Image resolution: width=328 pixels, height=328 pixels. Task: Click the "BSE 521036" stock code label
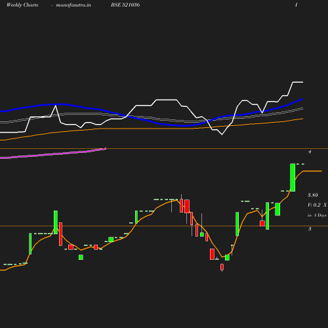125,5
